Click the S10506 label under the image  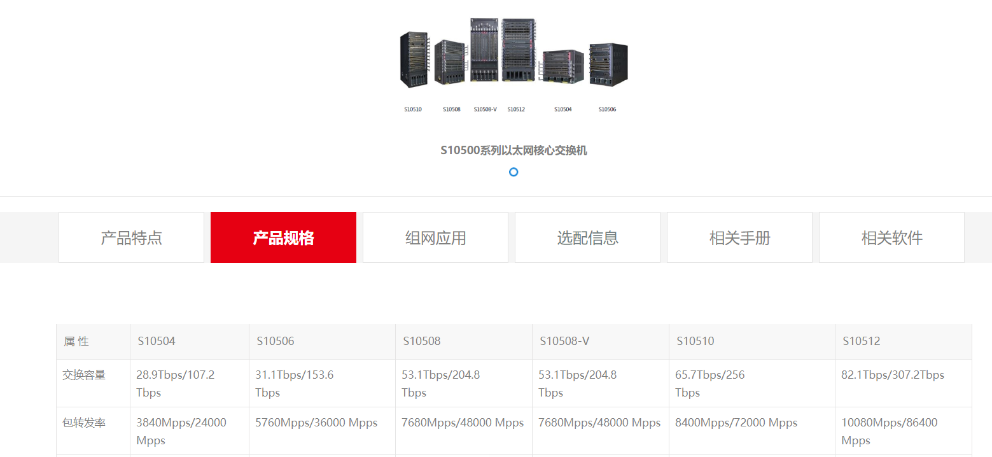coord(607,109)
